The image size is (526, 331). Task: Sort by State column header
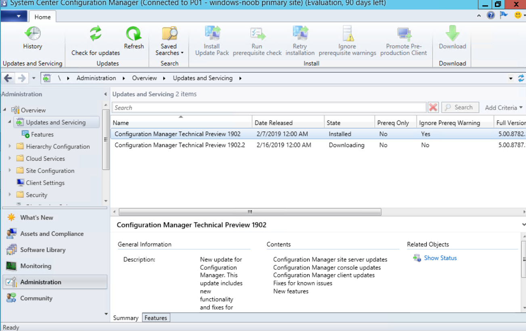[x=350, y=123]
